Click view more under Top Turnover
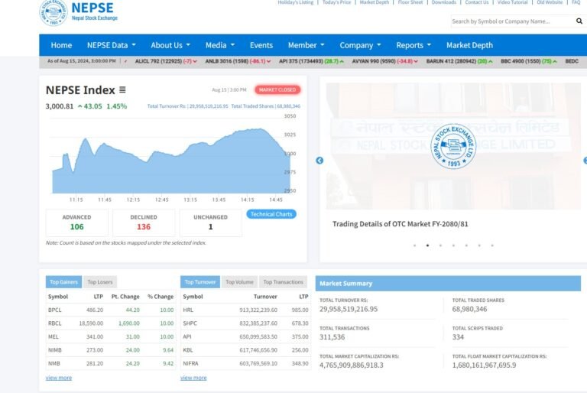587x393 pixels. (193, 378)
